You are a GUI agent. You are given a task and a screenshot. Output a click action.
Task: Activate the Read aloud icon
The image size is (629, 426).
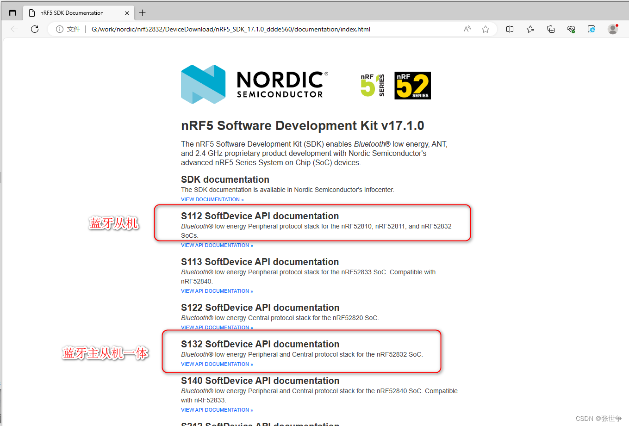pos(467,29)
